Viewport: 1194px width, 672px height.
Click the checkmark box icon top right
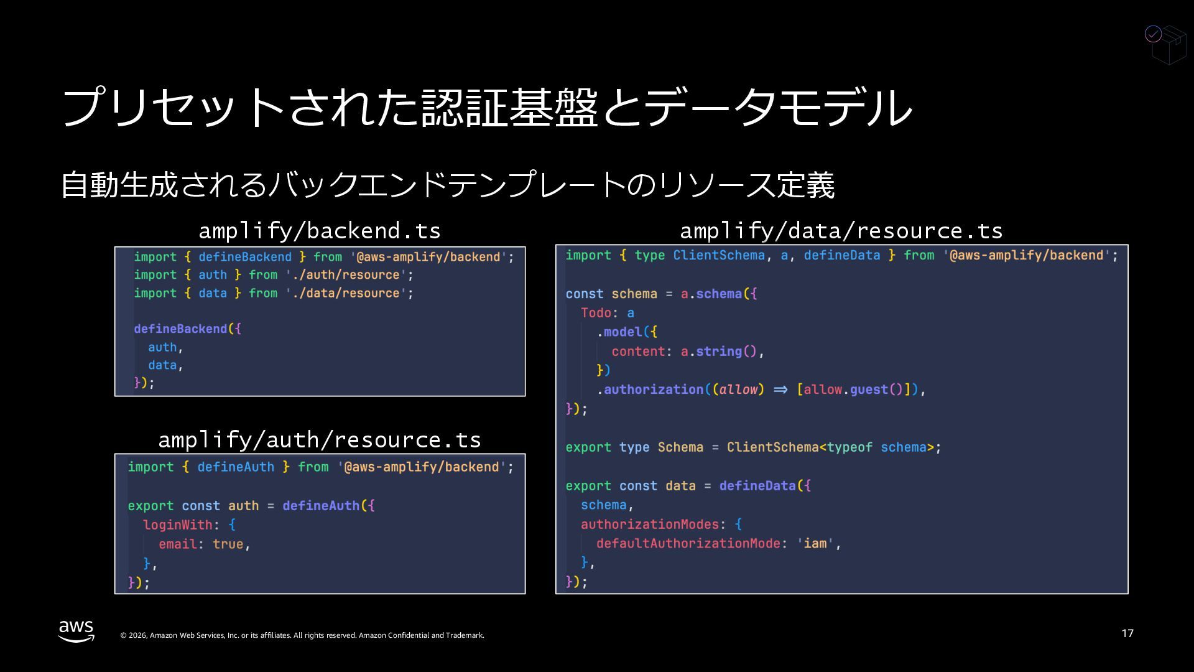tap(1165, 44)
